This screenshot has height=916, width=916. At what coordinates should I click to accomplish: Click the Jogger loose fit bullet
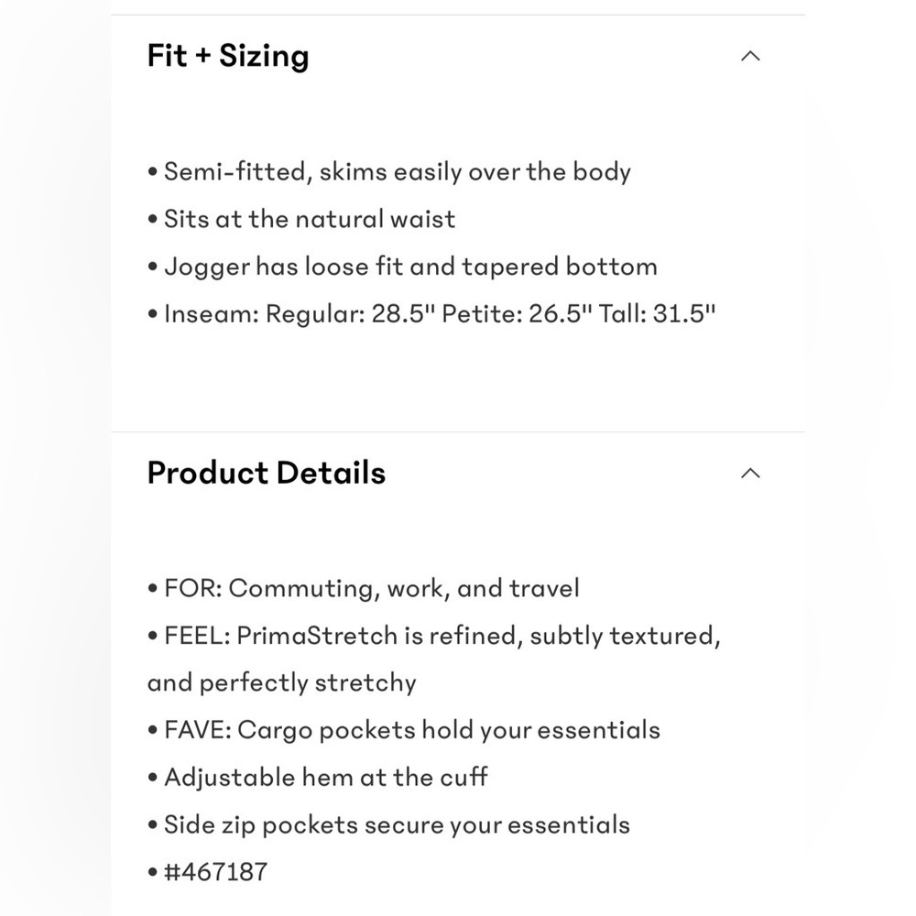click(x=402, y=267)
